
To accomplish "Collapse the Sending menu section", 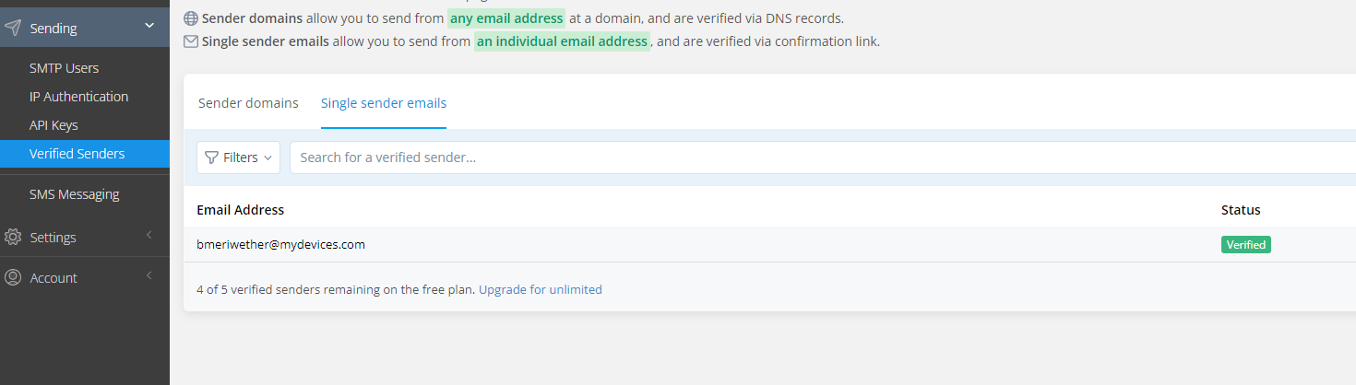I will (x=149, y=27).
